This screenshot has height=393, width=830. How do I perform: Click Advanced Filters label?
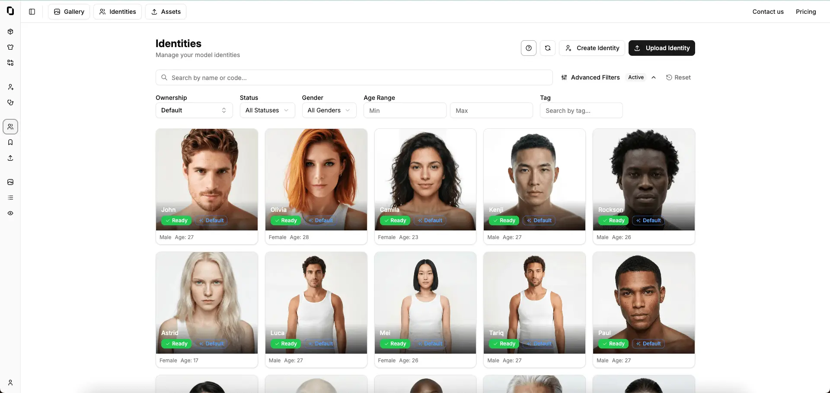(595, 77)
